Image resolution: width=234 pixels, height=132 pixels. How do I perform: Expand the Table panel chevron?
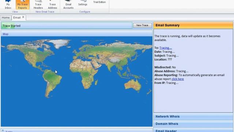3,131
